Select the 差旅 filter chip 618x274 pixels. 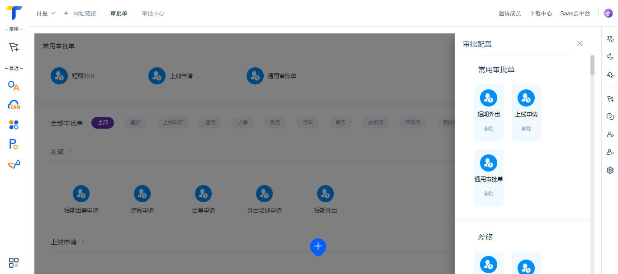135,123
